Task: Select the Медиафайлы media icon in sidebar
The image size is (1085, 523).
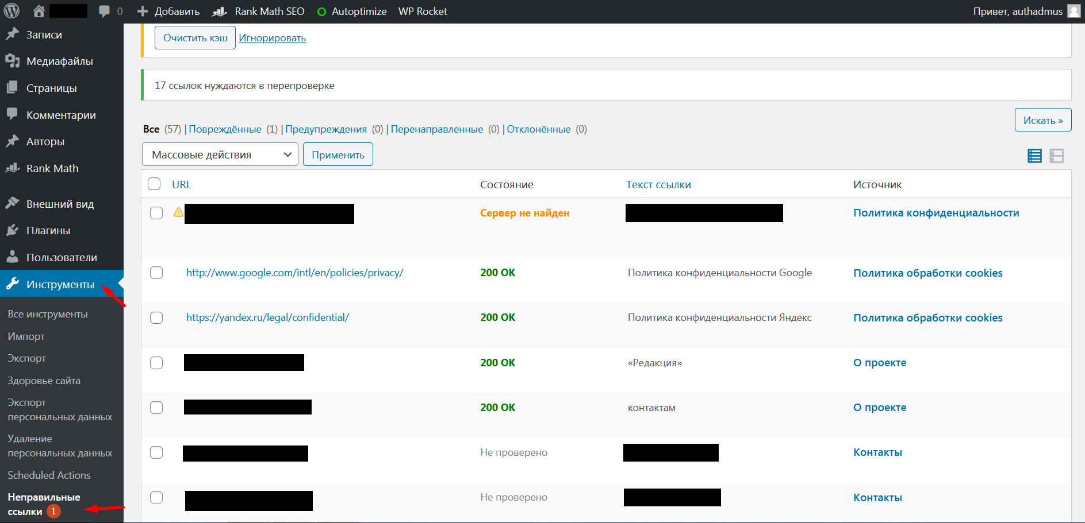Action: [x=13, y=60]
